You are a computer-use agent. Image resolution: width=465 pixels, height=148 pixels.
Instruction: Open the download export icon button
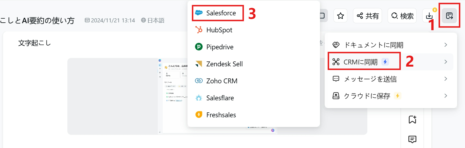pyautogui.click(x=429, y=16)
